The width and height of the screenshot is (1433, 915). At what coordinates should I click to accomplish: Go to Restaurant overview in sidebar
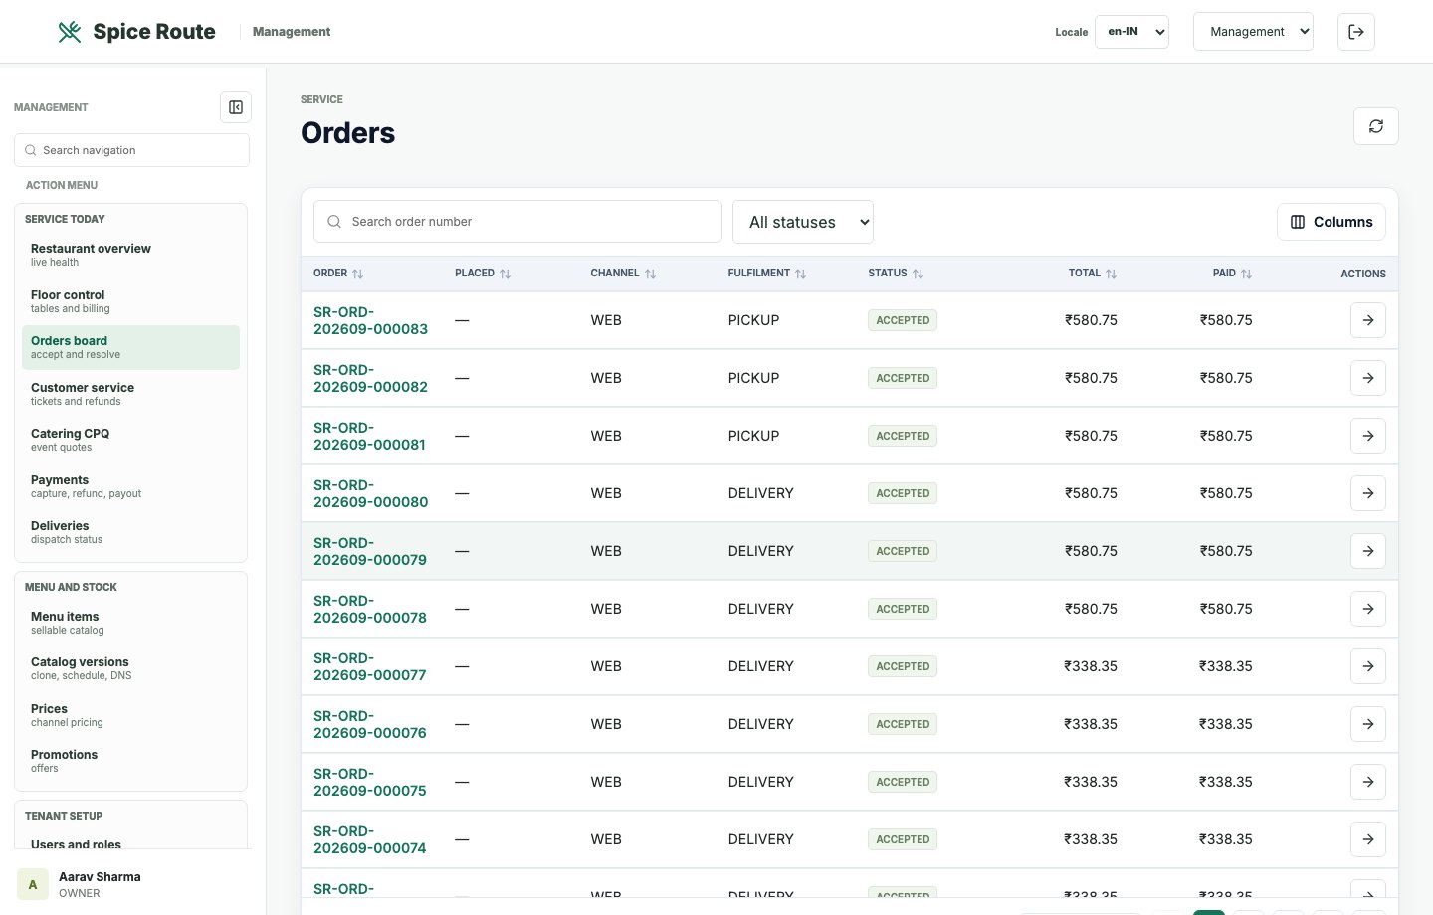[130, 255]
